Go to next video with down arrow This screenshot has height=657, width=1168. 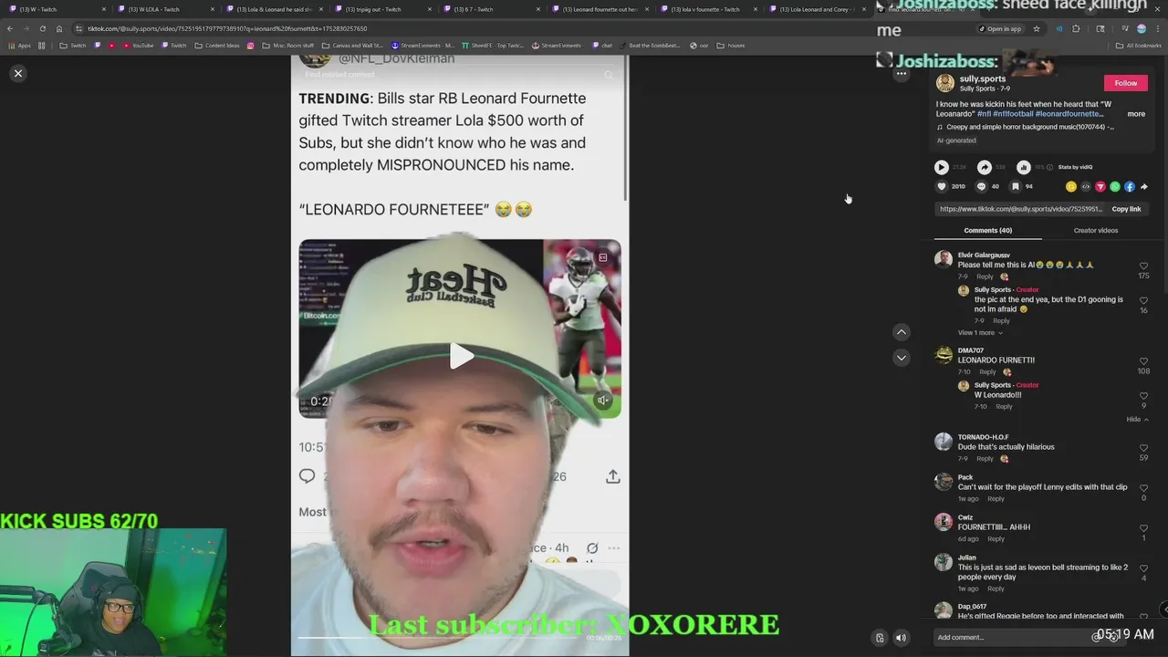point(902,358)
